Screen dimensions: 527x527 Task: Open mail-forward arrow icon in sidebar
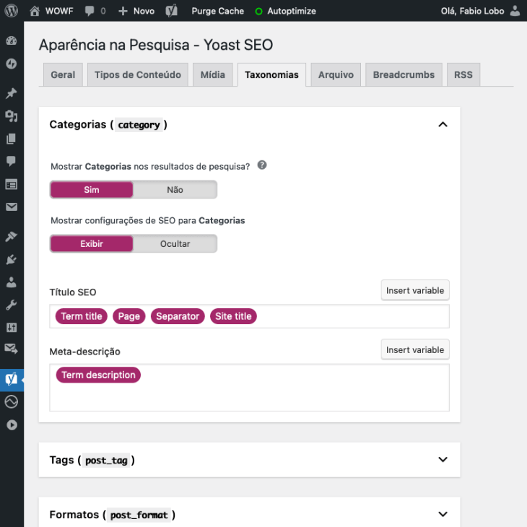tap(12, 349)
